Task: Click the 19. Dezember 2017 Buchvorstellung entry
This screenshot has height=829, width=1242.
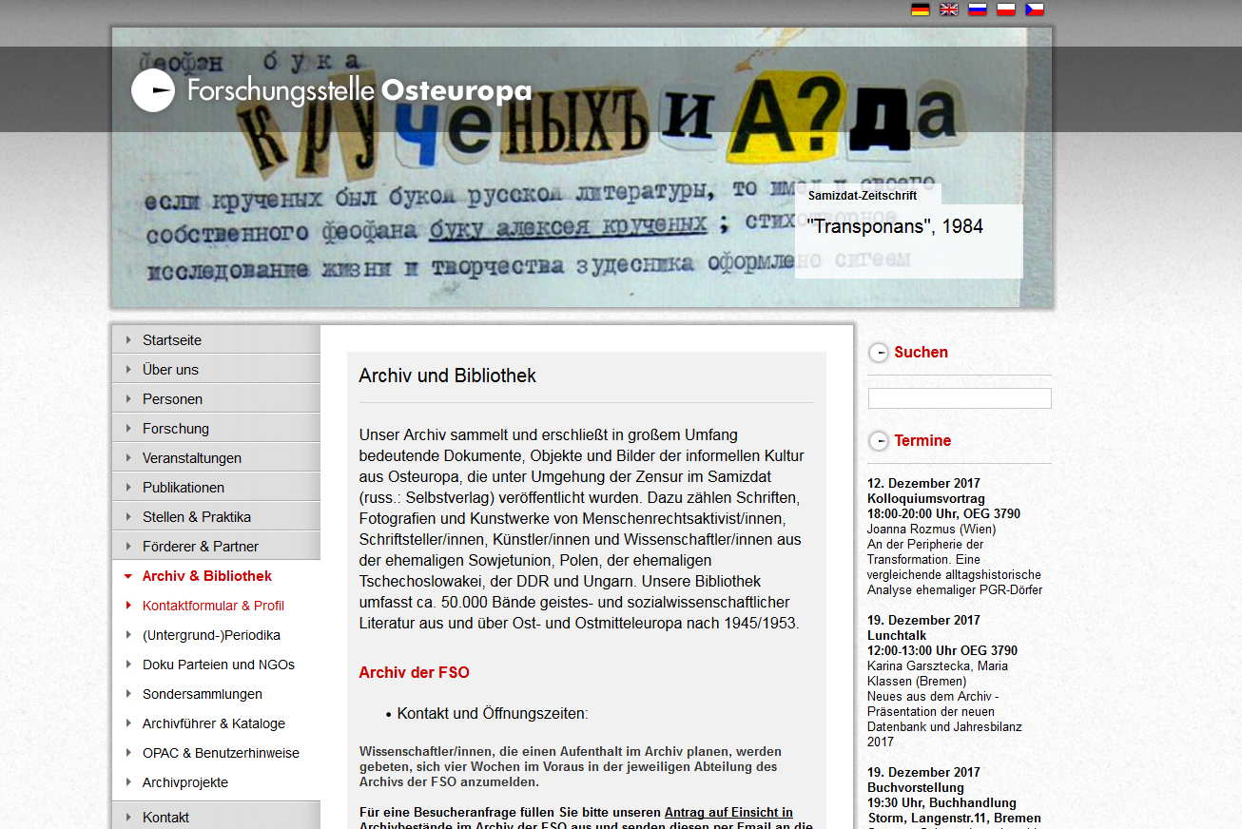Action: [954, 795]
